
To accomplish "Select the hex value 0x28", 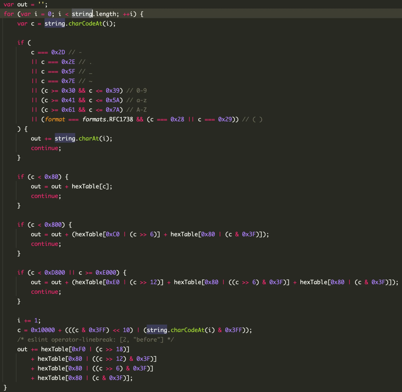I will click(x=177, y=119).
